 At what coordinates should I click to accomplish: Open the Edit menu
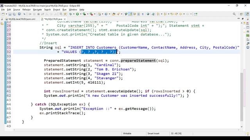[9, 10]
